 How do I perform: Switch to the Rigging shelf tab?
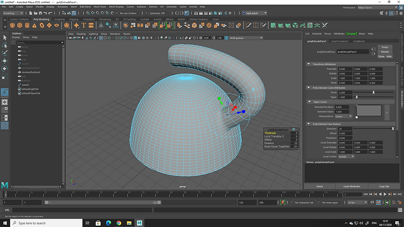click(x=73, y=19)
